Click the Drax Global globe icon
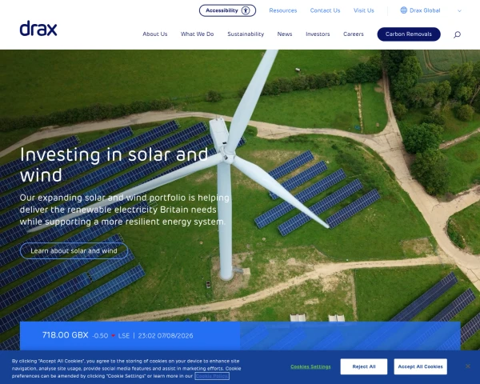480x384 pixels. tap(404, 10)
